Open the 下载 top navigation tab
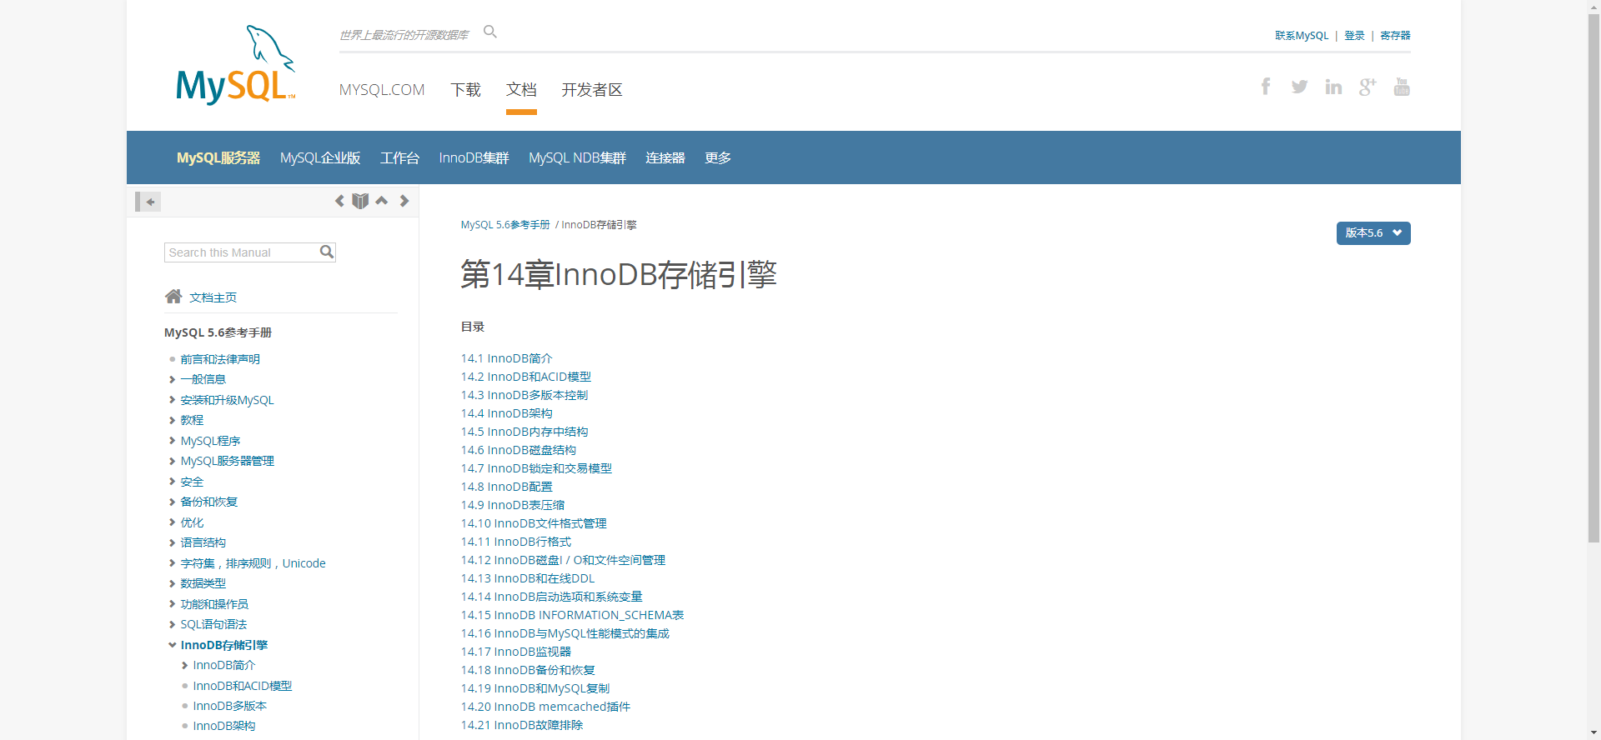 point(465,89)
